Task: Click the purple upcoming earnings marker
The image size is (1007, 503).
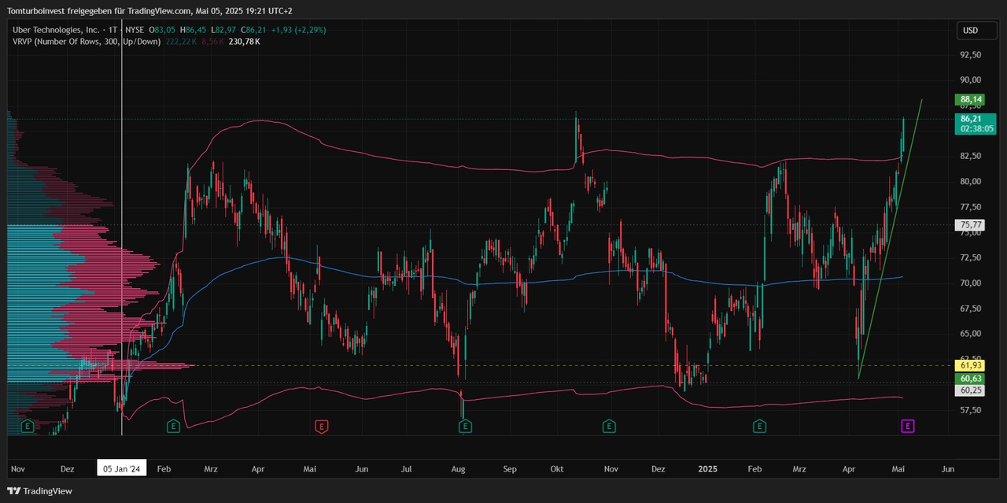Action: click(907, 426)
